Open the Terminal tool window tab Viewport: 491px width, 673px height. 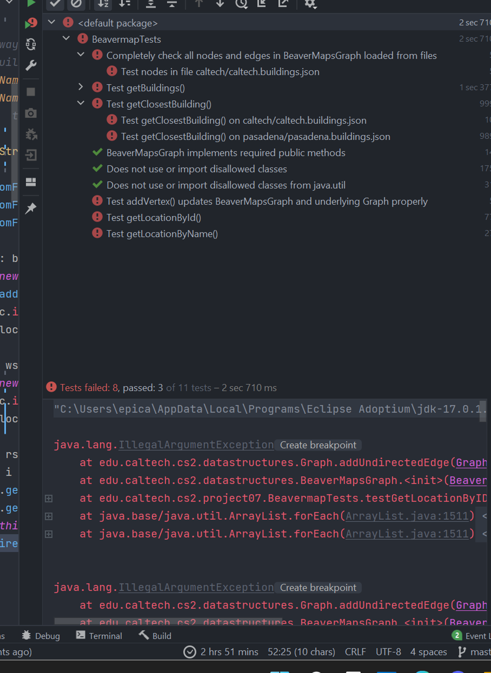point(99,636)
